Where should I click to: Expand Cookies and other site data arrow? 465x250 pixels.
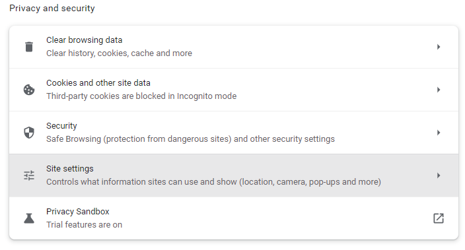[439, 90]
